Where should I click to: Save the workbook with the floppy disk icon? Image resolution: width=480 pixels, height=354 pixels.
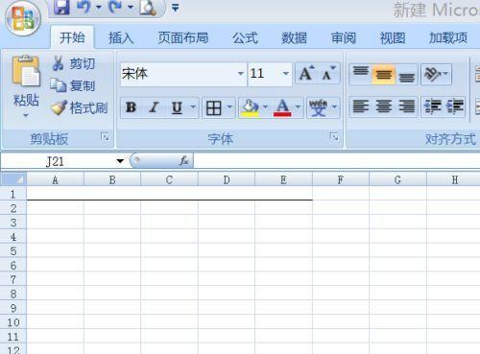click(61, 7)
